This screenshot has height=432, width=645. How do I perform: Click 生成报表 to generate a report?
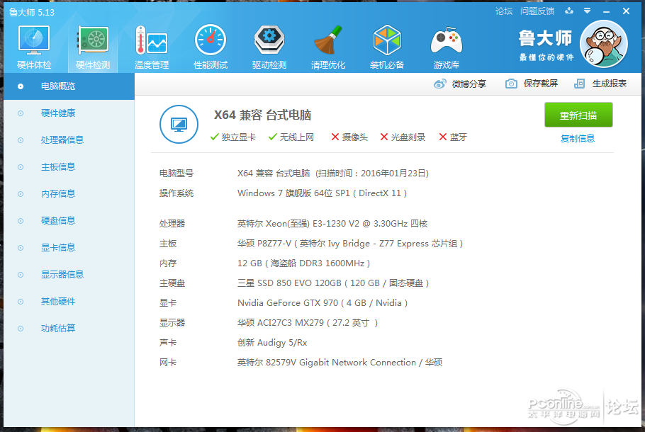click(610, 84)
